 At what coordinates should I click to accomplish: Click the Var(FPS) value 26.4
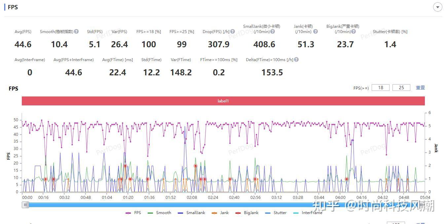click(x=119, y=44)
